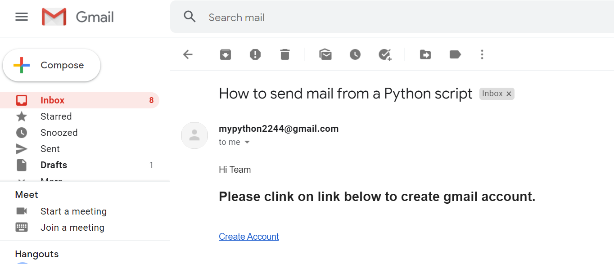Image resolution: width=614 pixels, height=264 pixels.
Task: Open the recipient details dropdown next to 'to me'
Action: pos(247,142)
